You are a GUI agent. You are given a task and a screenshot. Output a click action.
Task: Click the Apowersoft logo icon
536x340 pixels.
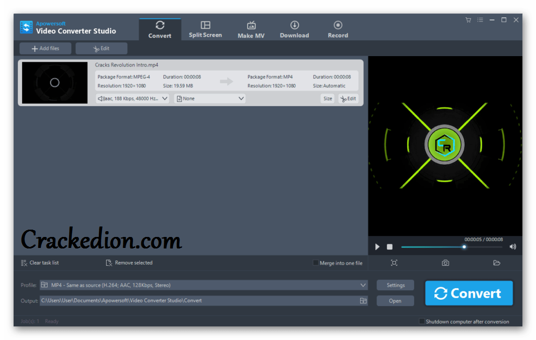coord(26,27)
